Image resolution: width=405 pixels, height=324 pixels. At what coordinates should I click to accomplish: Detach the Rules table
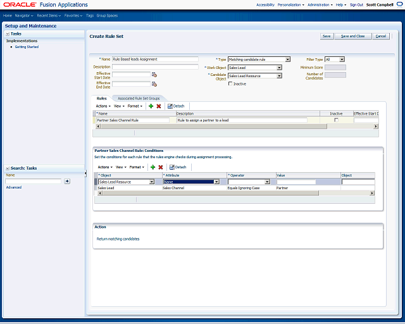(176, 106)
